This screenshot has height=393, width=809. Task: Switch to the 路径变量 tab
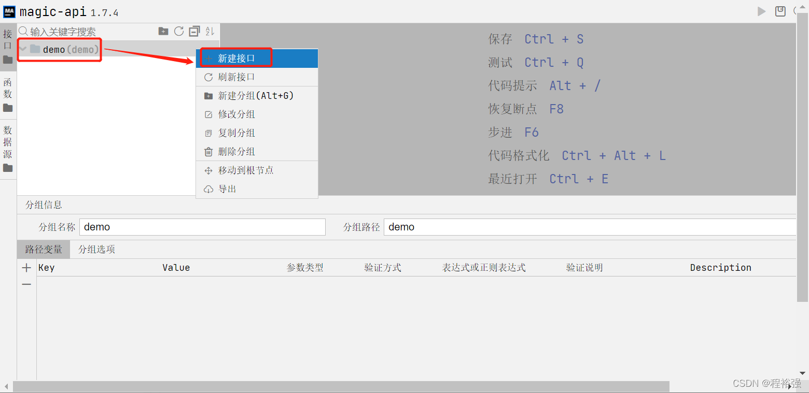tap(44, 249)
